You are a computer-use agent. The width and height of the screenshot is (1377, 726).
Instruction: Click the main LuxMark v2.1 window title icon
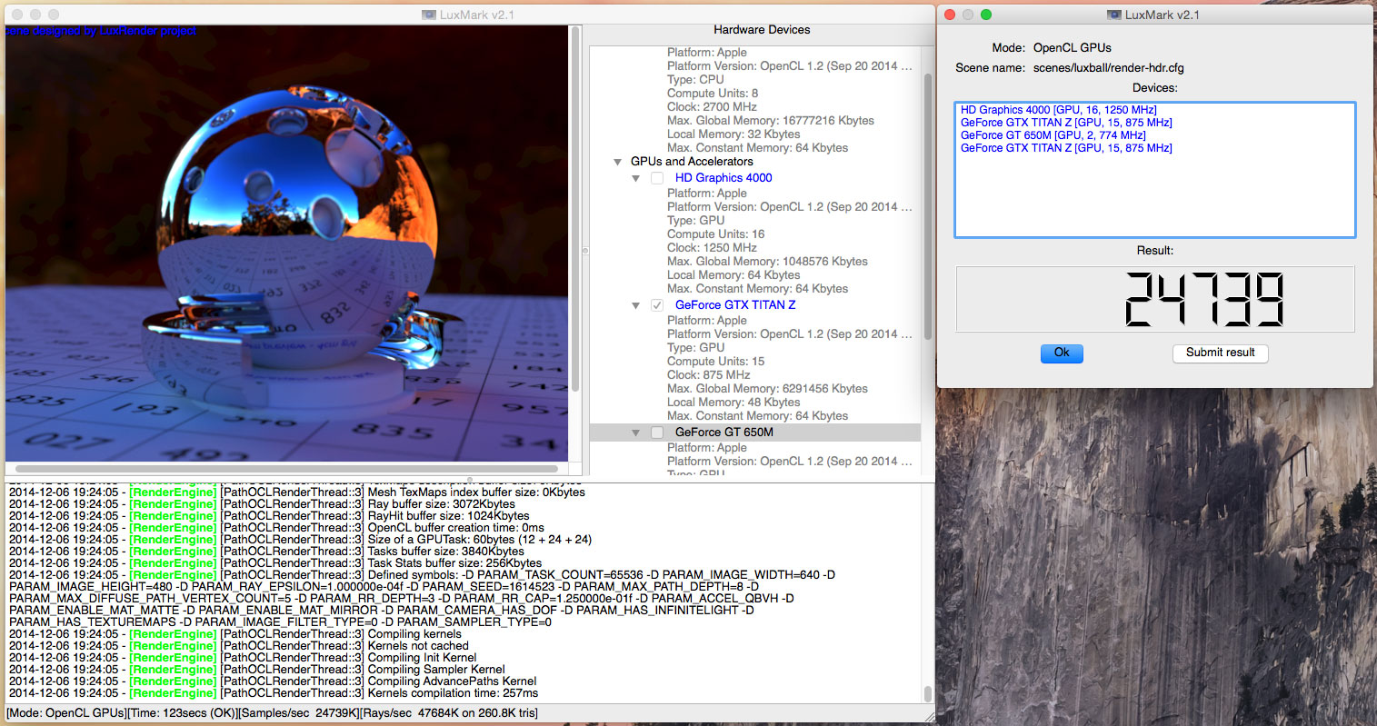pos(429,15)
